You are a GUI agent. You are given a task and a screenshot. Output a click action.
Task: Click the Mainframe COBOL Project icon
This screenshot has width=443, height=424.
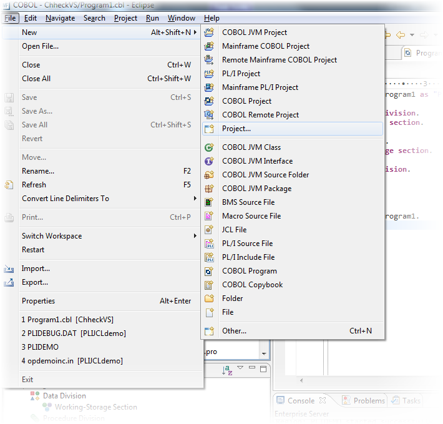click(209, 46)
